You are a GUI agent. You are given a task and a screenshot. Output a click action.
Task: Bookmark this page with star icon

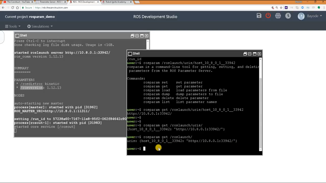(281, 8)
